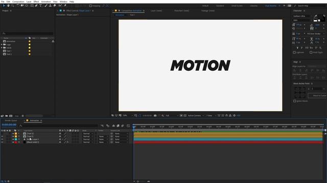Select the Puppet Pin tool

coord(65,6)
